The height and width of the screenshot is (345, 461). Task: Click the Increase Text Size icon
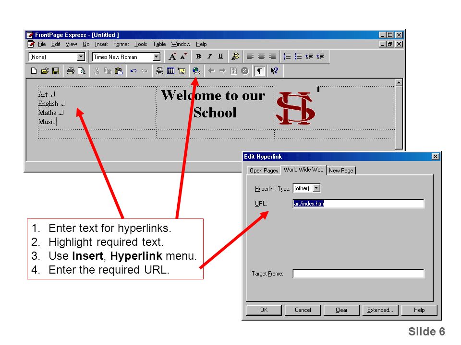(172, 57)
